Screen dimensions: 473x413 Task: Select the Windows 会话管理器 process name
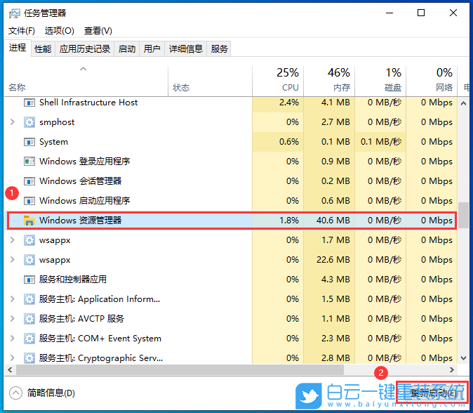tap(80, 181)
